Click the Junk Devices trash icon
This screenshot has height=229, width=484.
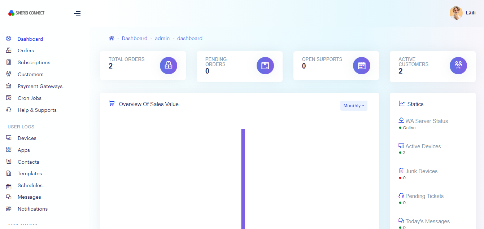(401, 171)
